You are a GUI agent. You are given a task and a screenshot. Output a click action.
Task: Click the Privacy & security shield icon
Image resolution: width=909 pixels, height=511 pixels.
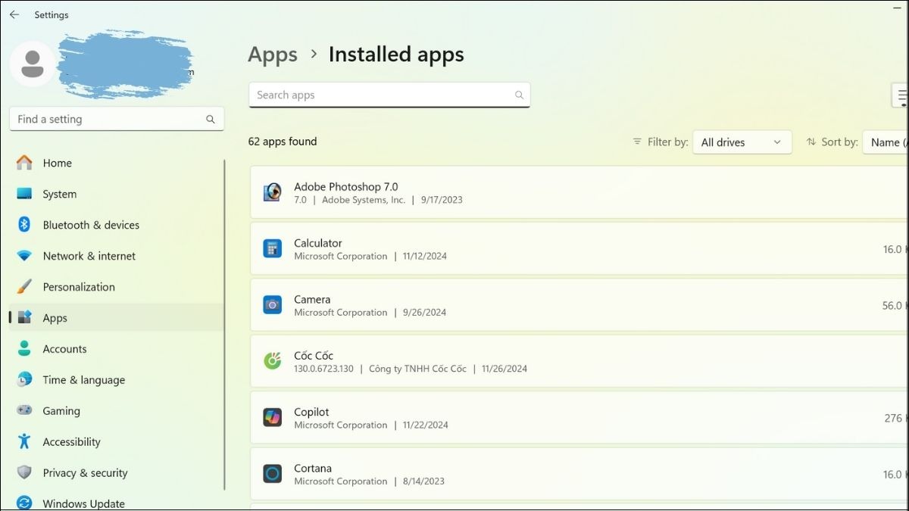pyautogui.click(x=24, y=473)
